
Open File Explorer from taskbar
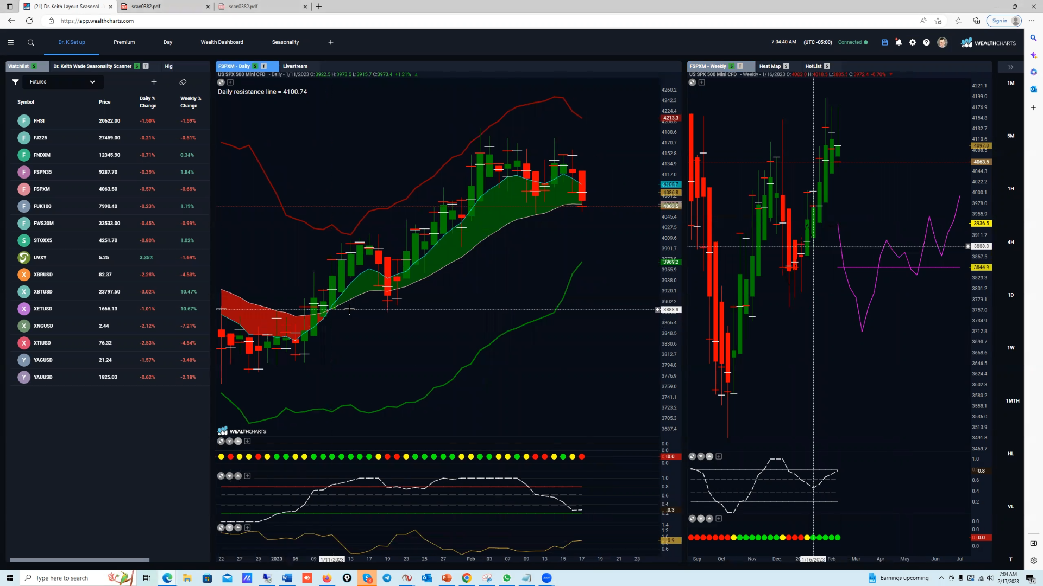click(x=187, y=578)
